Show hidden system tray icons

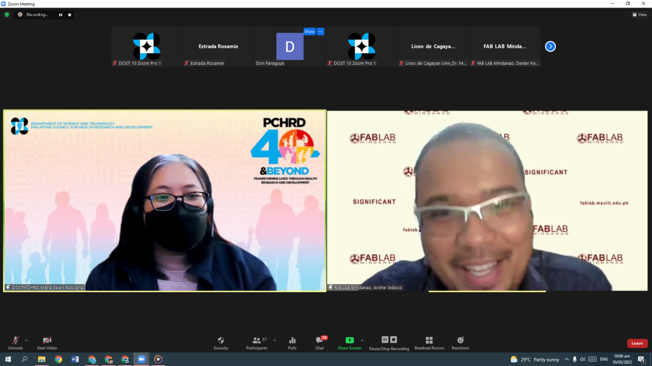click(x=567, y=360)
